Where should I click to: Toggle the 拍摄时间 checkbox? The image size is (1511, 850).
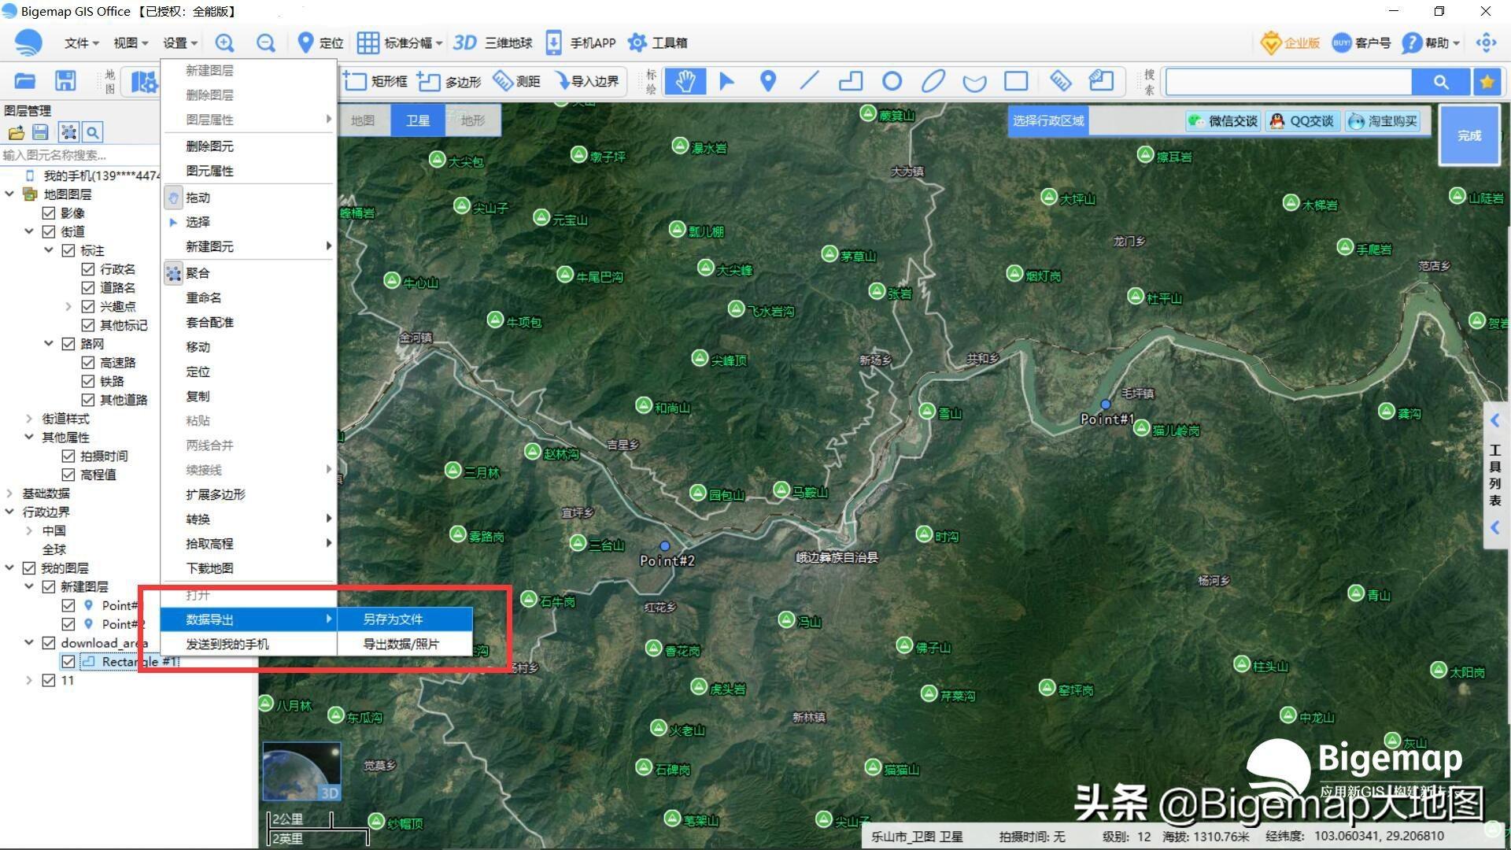coord(68,456)
